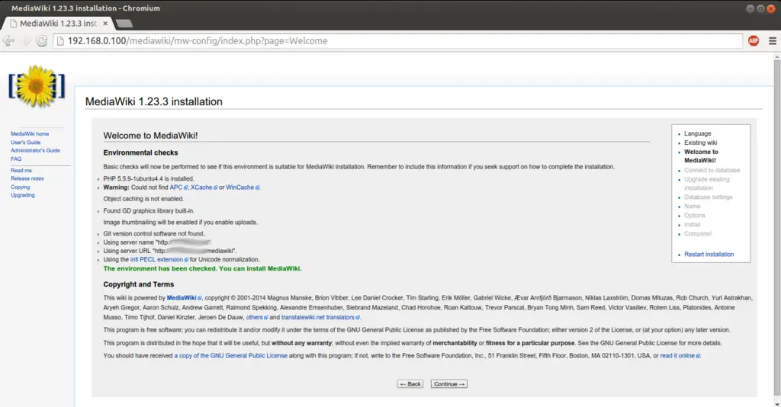Open the Chromium hamburger menu

click(x=772, y=41)
